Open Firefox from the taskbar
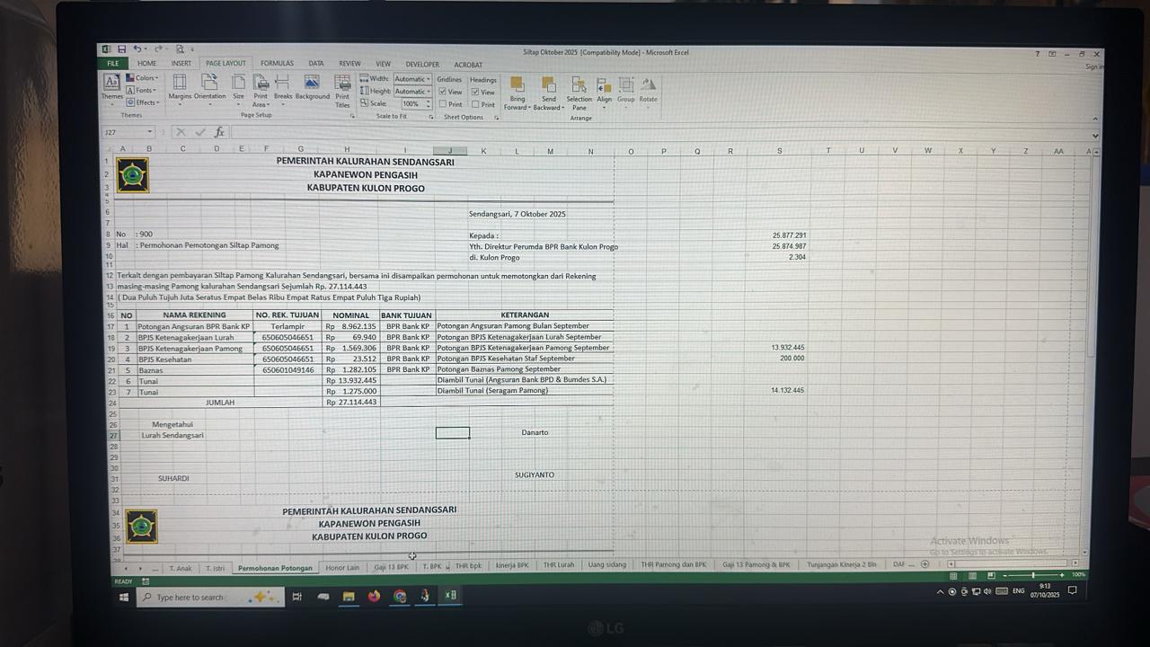Image resolution: width=1150 pixels, height=647 pixels. 374,596
